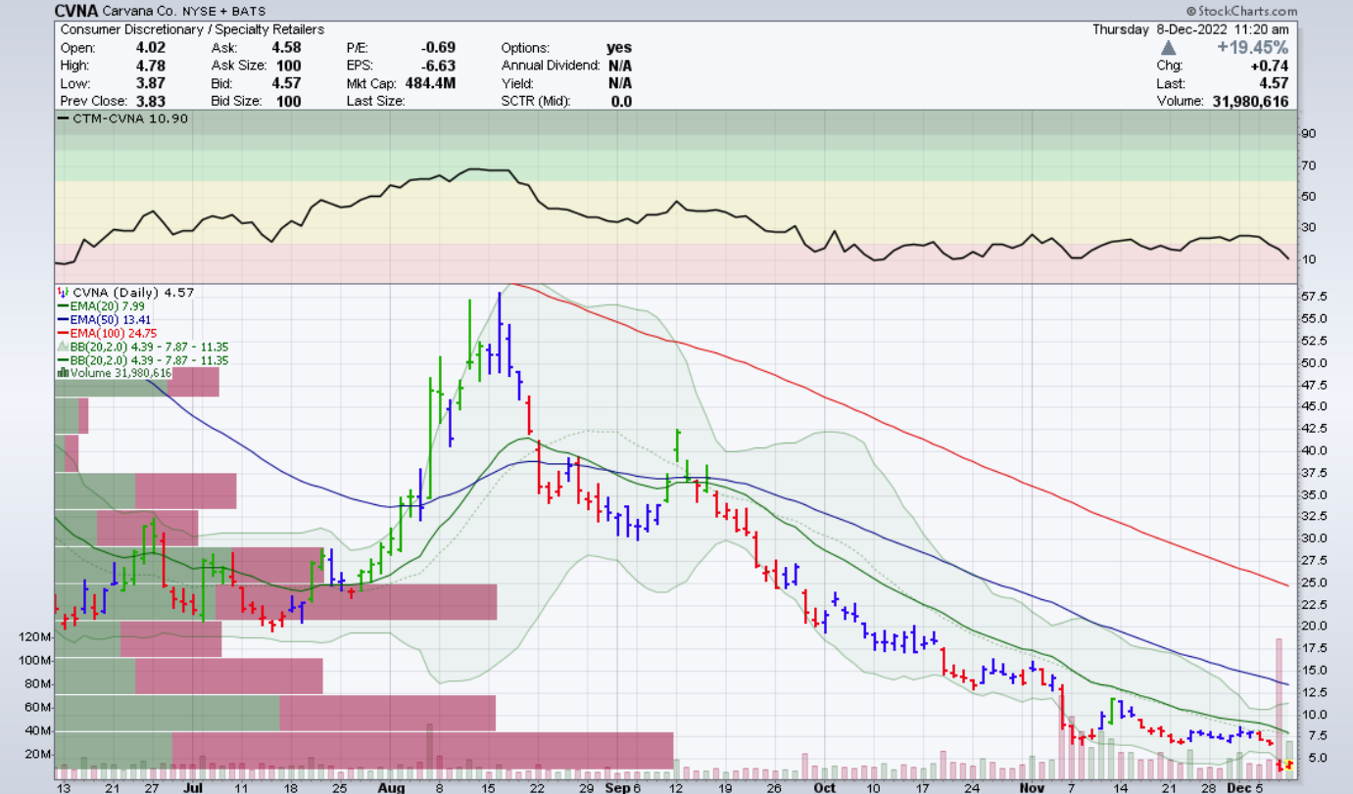The width and height of the screenshot is (1353, 794).
Task: Click the Annual Dividend label
Action: click(551, 65)
